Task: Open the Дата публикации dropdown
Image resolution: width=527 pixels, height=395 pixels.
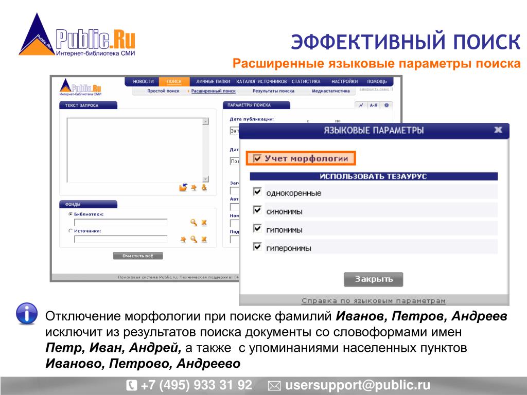Action: (x=234, y=131)
